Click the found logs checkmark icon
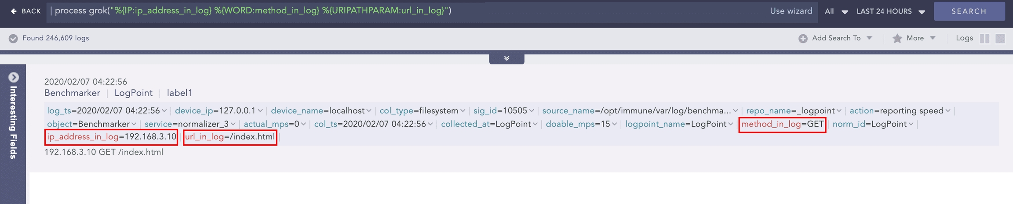 [x=13, y=39]
